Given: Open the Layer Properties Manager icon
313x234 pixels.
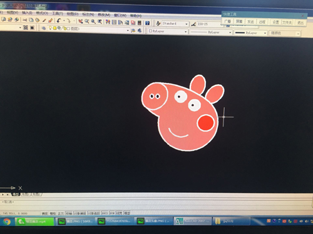Looking at the screenshot, I should click(x=44, y=28).
